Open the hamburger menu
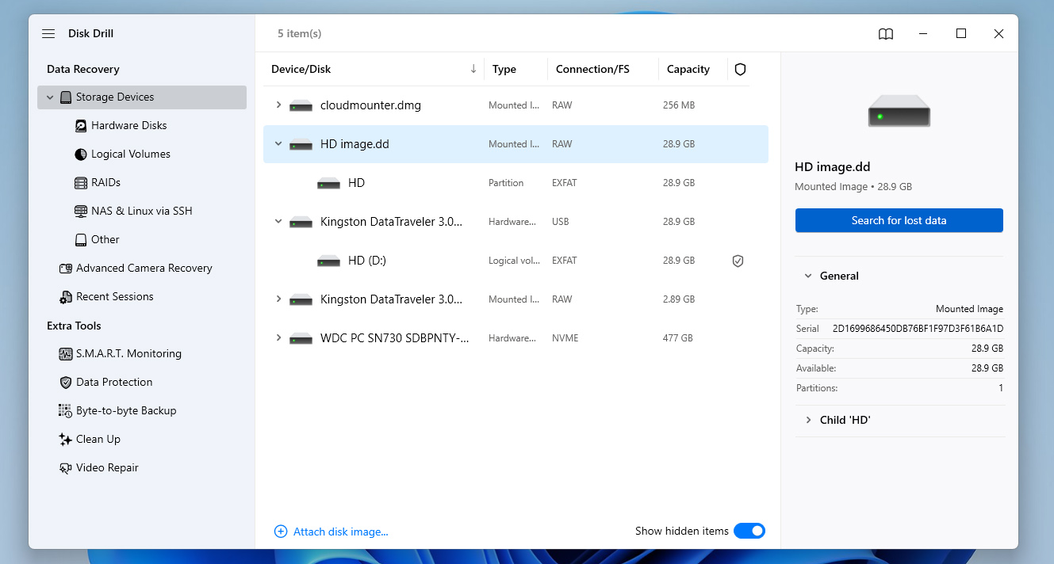Screen dimensions: 1054x564 (48, 34)
